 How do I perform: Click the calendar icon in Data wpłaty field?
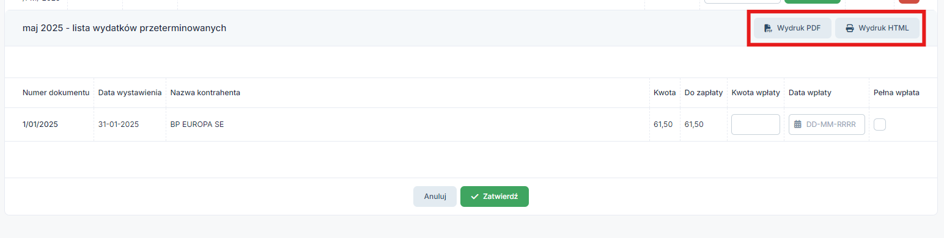pos(797,124)
